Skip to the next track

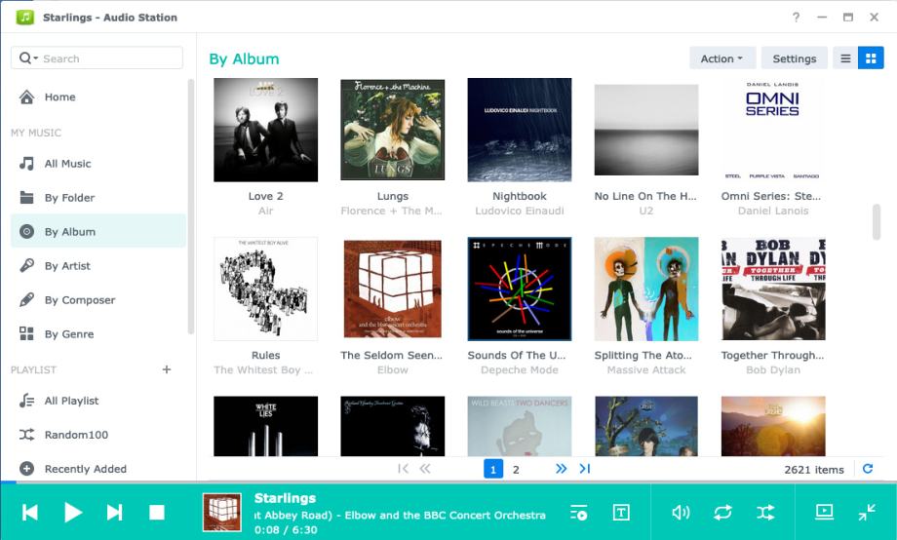[x=114, y=513]
